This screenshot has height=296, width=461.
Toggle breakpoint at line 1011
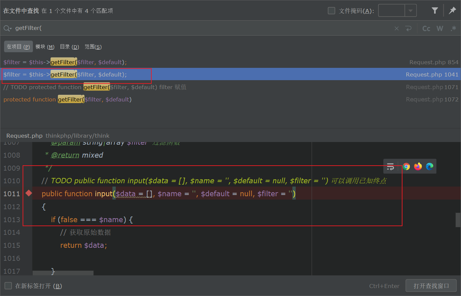click(x=29, y=193)
